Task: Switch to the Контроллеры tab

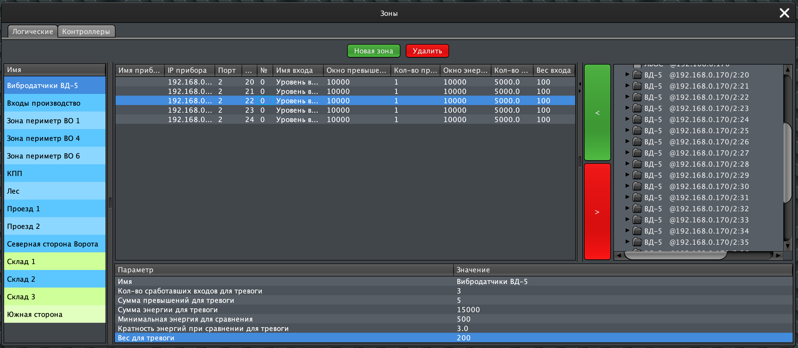Action: [86, 32]
